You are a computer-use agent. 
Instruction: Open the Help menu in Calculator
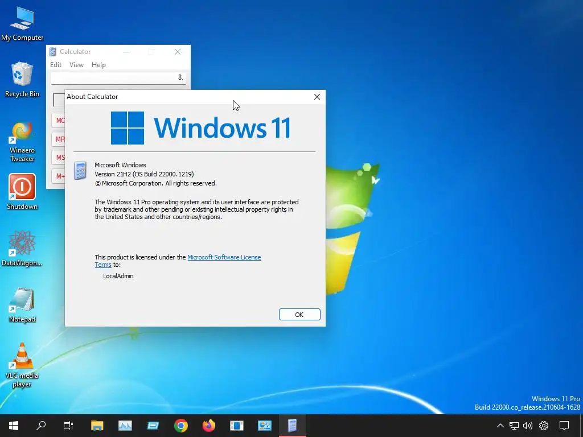point(98,65)
